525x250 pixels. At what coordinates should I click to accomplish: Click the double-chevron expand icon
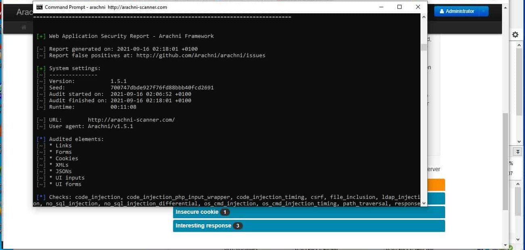point(519,151)
